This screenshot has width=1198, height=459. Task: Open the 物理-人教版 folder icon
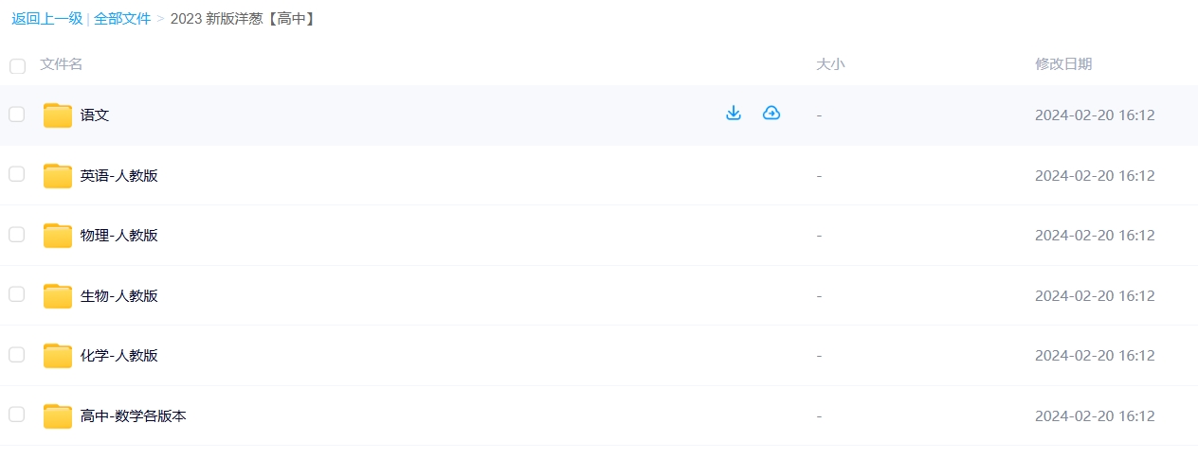(x=58, y=236)
